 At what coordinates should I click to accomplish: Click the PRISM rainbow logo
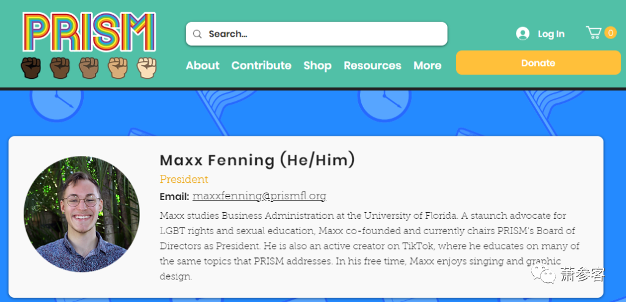pos(89,32)
